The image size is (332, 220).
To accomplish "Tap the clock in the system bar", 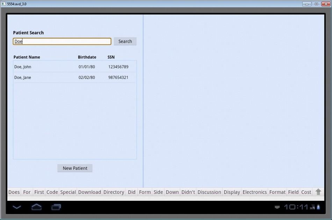I will [296, 207].
